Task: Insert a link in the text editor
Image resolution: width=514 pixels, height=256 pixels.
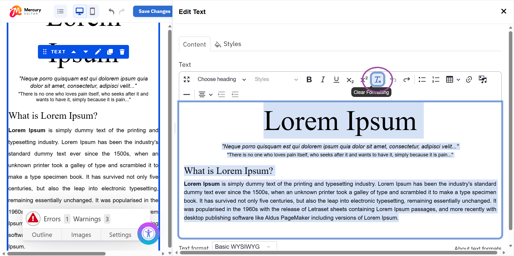Action: click(469, 79)
